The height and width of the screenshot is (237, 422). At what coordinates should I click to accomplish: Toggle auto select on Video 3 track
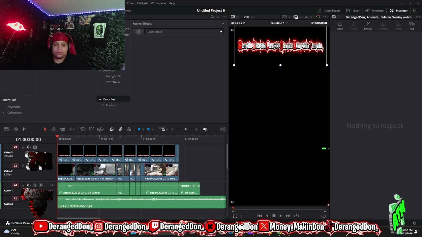pos(29,147)
